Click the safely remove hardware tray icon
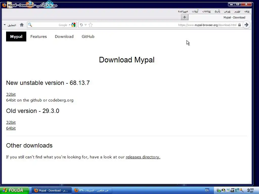Screen dimensions: 259x194 click(x=219, y=190)
